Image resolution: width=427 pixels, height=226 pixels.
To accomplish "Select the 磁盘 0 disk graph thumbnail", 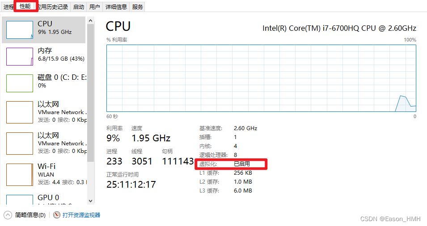I will click(x=20, y=83).
